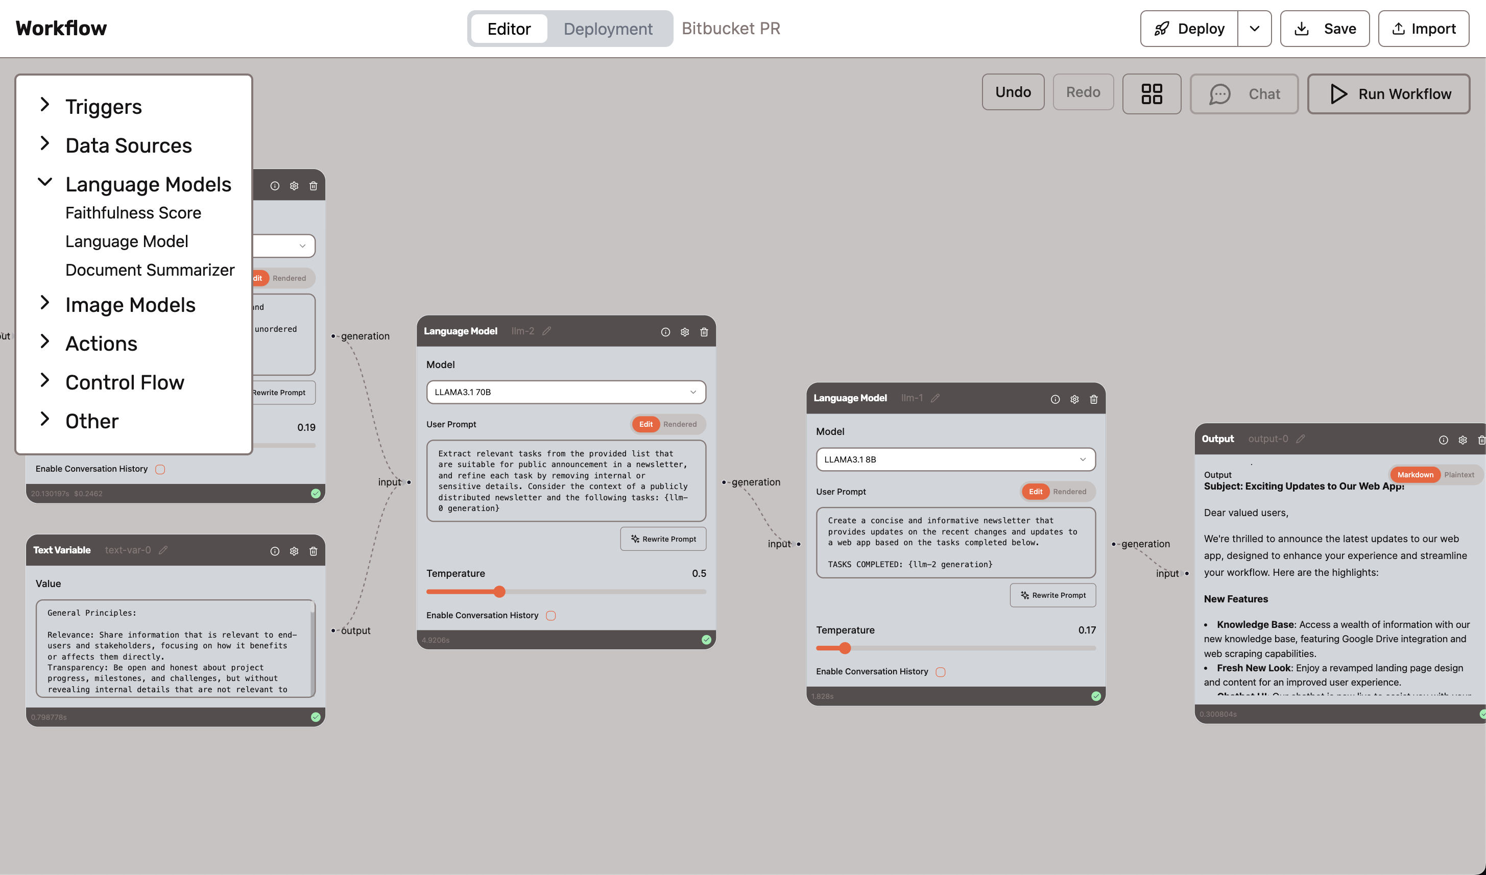
Task: Delete the llm-2 Language Model node
Action: tap(704, 332)
